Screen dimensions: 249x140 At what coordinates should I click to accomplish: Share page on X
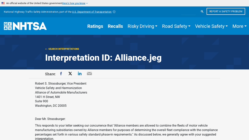coord(70,73)
